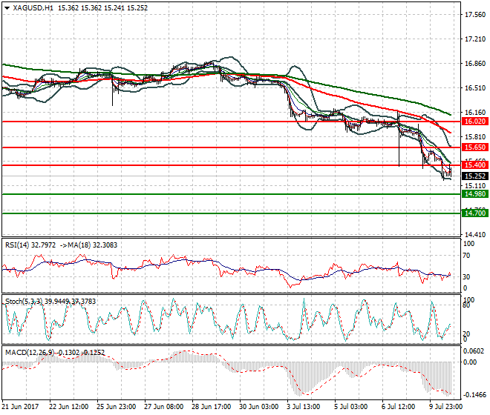Select the 5 Jul 03:00 time label
Image resolution: width=490 pixels, height=415 pixels.
tap(351, 407)
